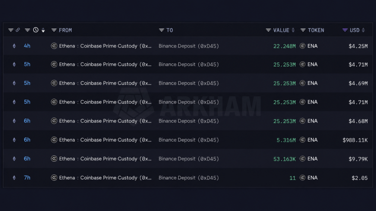This screenshot has width=376, height=211.
Task: Open the TO column filter
Action: pos(162,30)
